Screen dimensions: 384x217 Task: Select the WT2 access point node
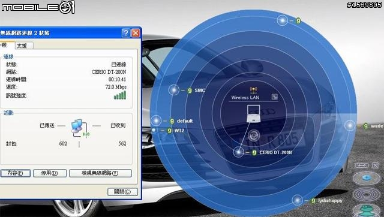tap(154, 130)
